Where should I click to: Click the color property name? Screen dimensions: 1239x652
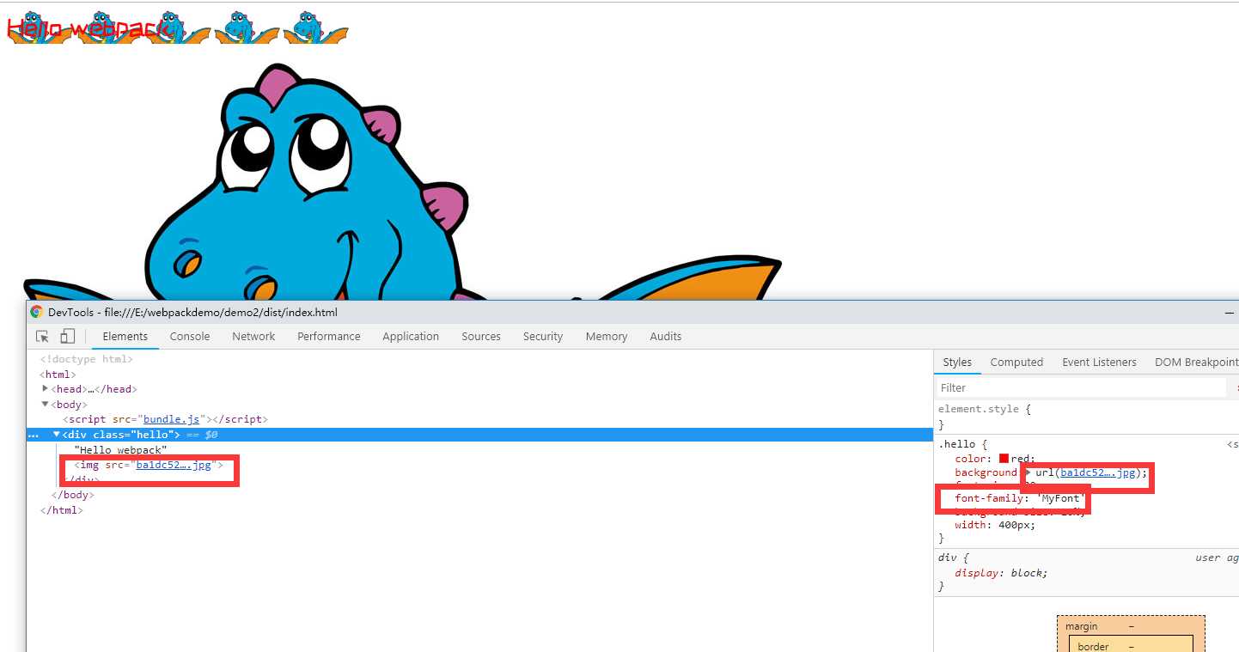pyautogui.click(x=971, y=459)
